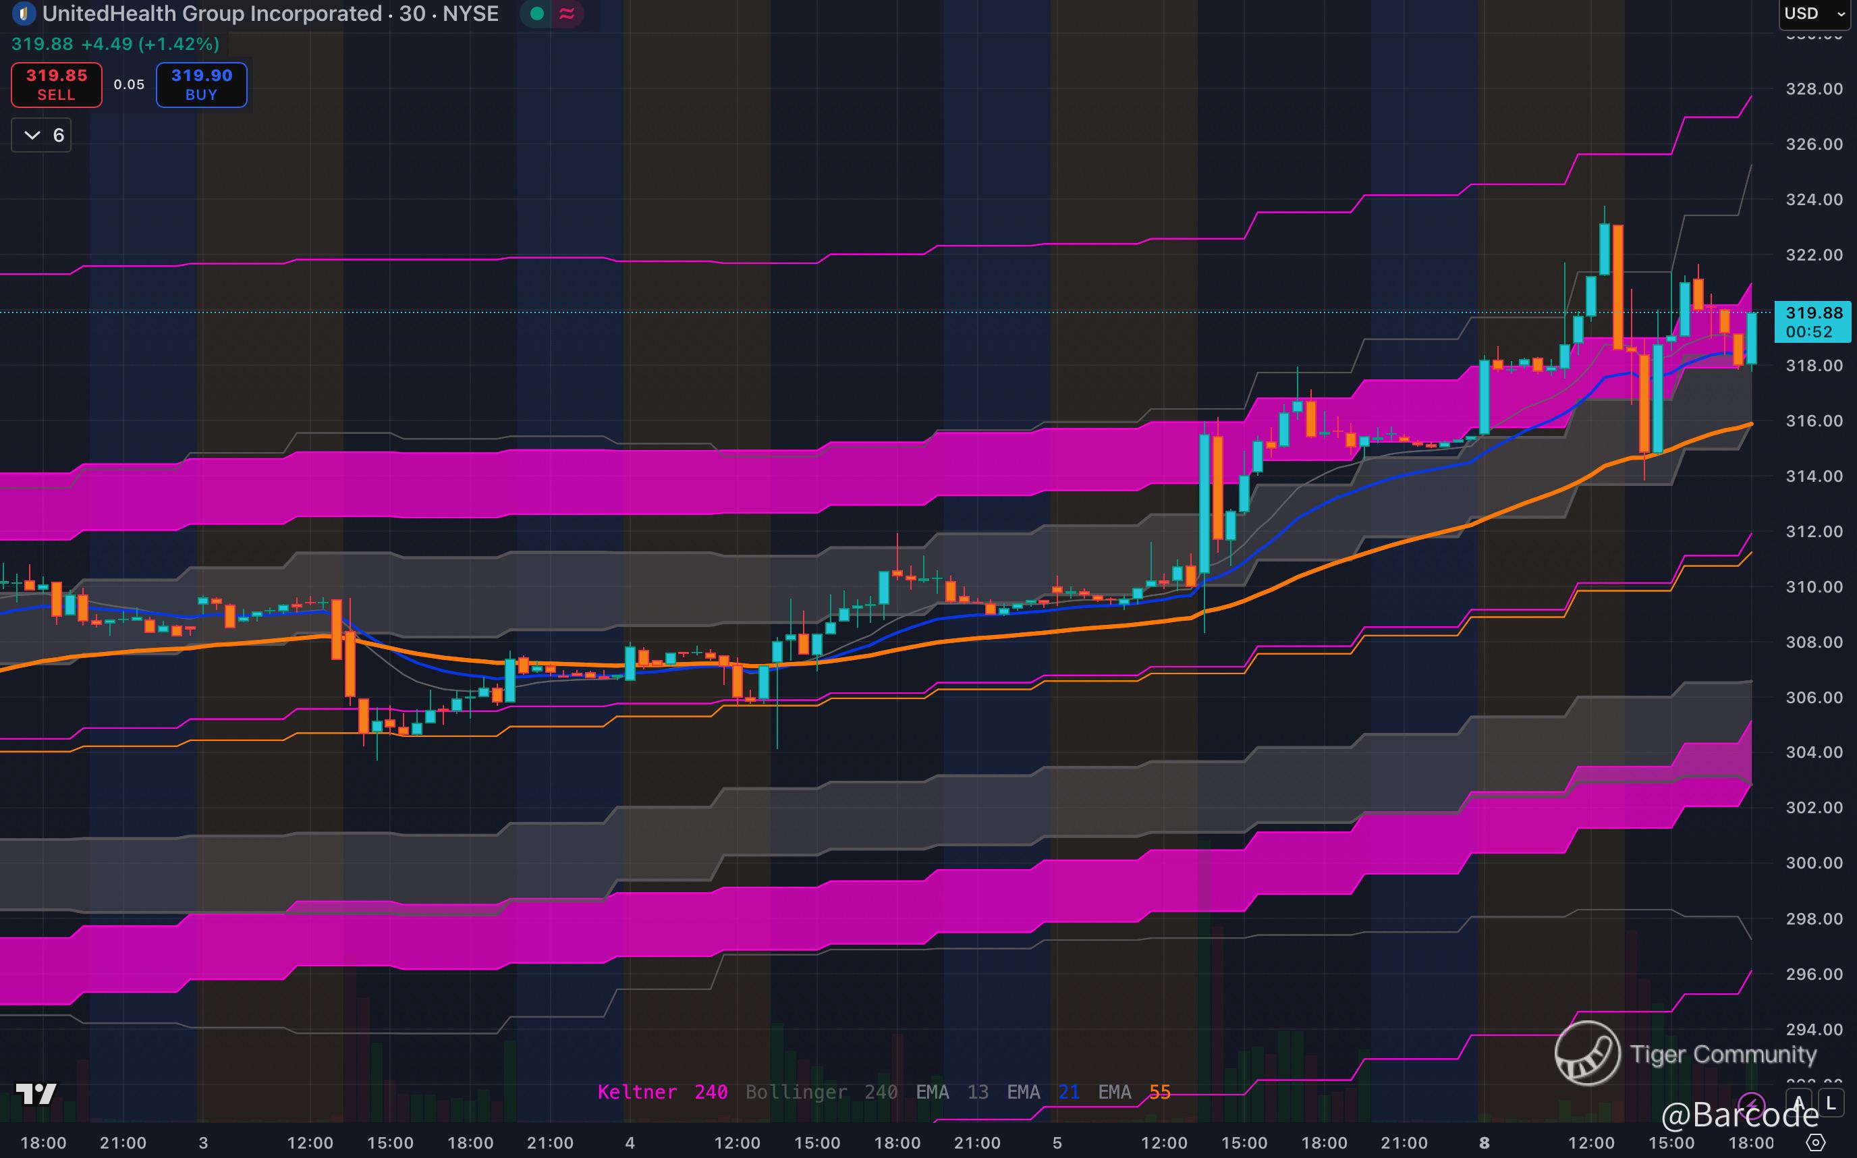Click the EMA 21 indicator label
The width and height of the screenshot is (1857, 1158).
tap(1043, 1092)
